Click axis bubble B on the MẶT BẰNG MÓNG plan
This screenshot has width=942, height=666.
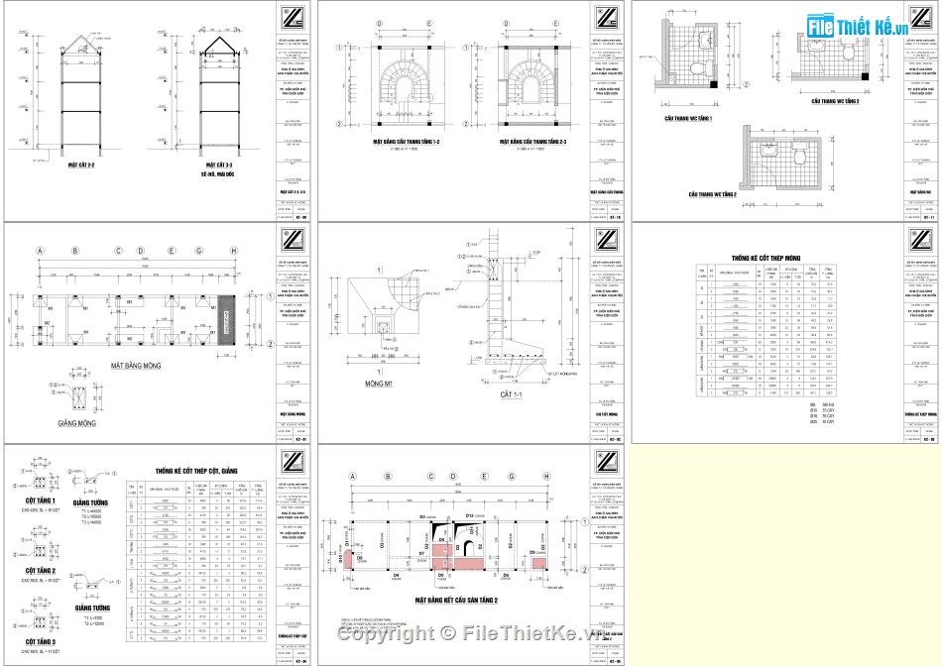click(75, 251)
